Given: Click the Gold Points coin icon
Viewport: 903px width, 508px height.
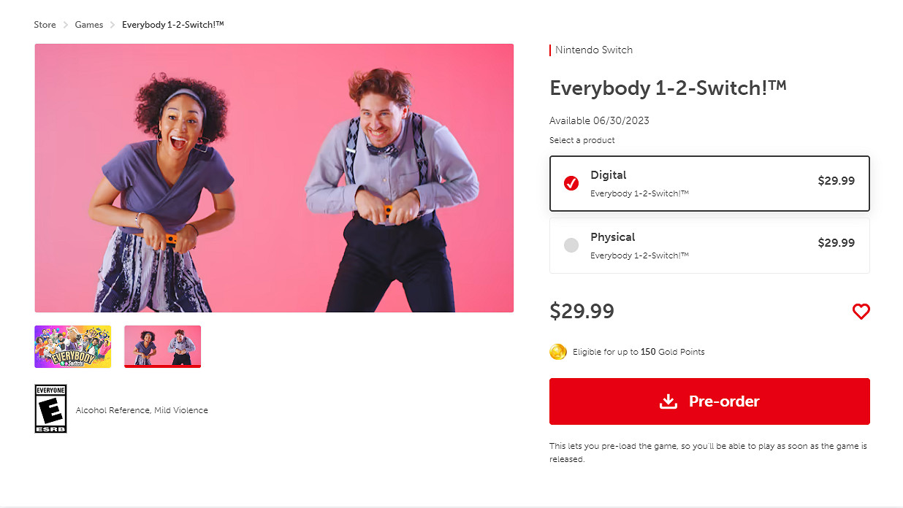Looking at the screenshot, I should point(558,352).
